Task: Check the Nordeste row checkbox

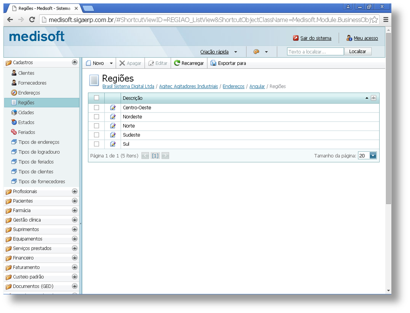Action: point(97,117)
